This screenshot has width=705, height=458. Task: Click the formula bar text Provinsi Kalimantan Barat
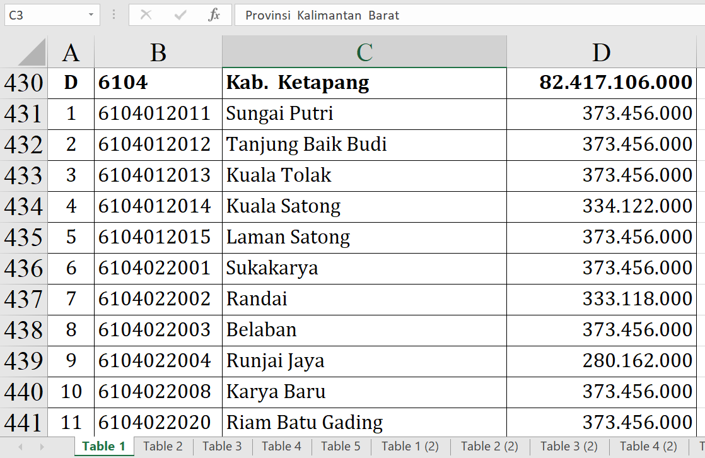point(322,15)
